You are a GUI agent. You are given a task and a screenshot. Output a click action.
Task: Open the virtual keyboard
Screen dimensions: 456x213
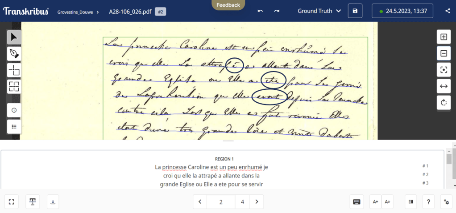point(357,201)
